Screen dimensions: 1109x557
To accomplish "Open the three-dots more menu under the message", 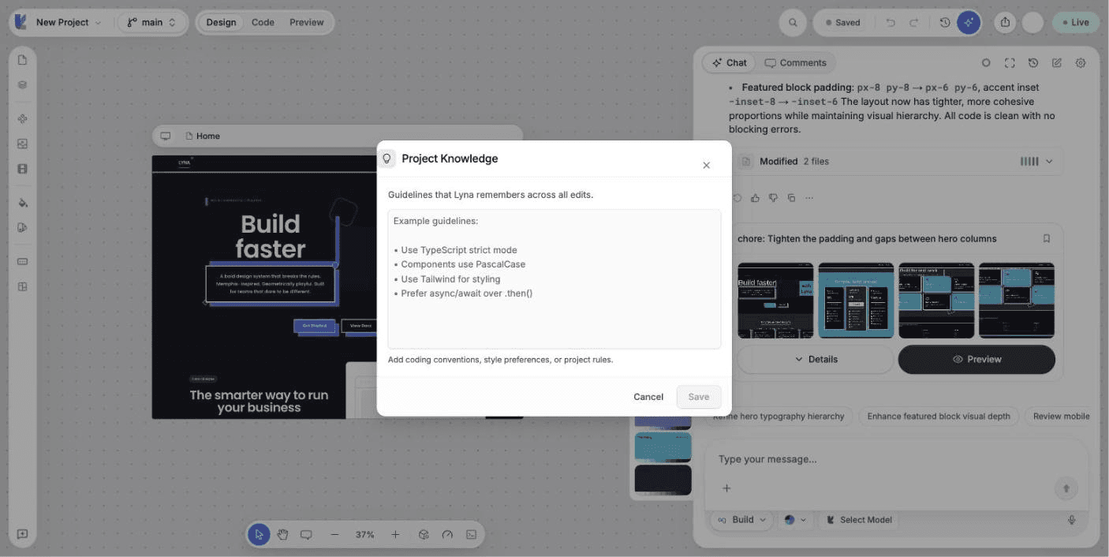I will tap(809, 198).
